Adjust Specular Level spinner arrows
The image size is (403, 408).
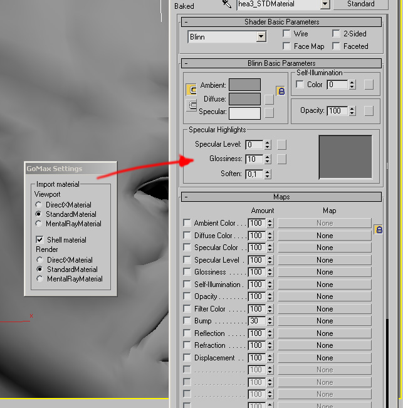268,145
